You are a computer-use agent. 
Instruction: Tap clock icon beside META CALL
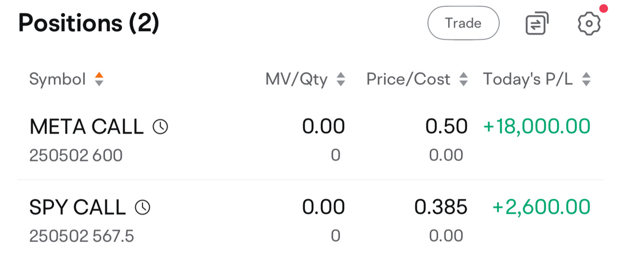(160, 127)
